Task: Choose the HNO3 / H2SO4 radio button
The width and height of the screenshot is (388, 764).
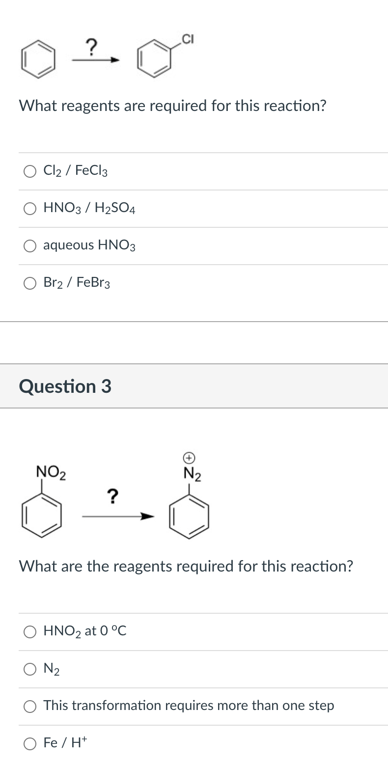Action: click(29, 209)
